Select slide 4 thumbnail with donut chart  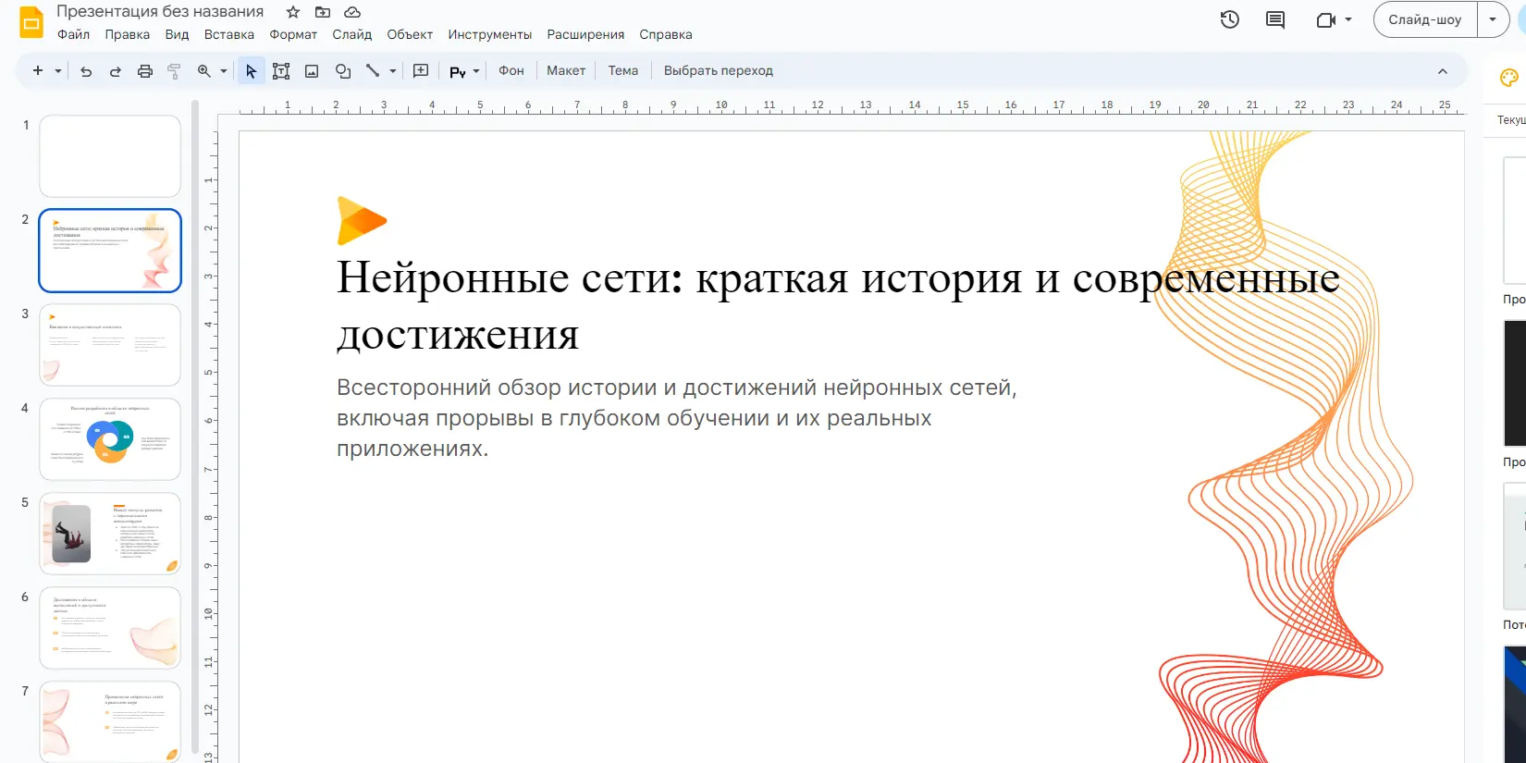click(x=110, y=439)
